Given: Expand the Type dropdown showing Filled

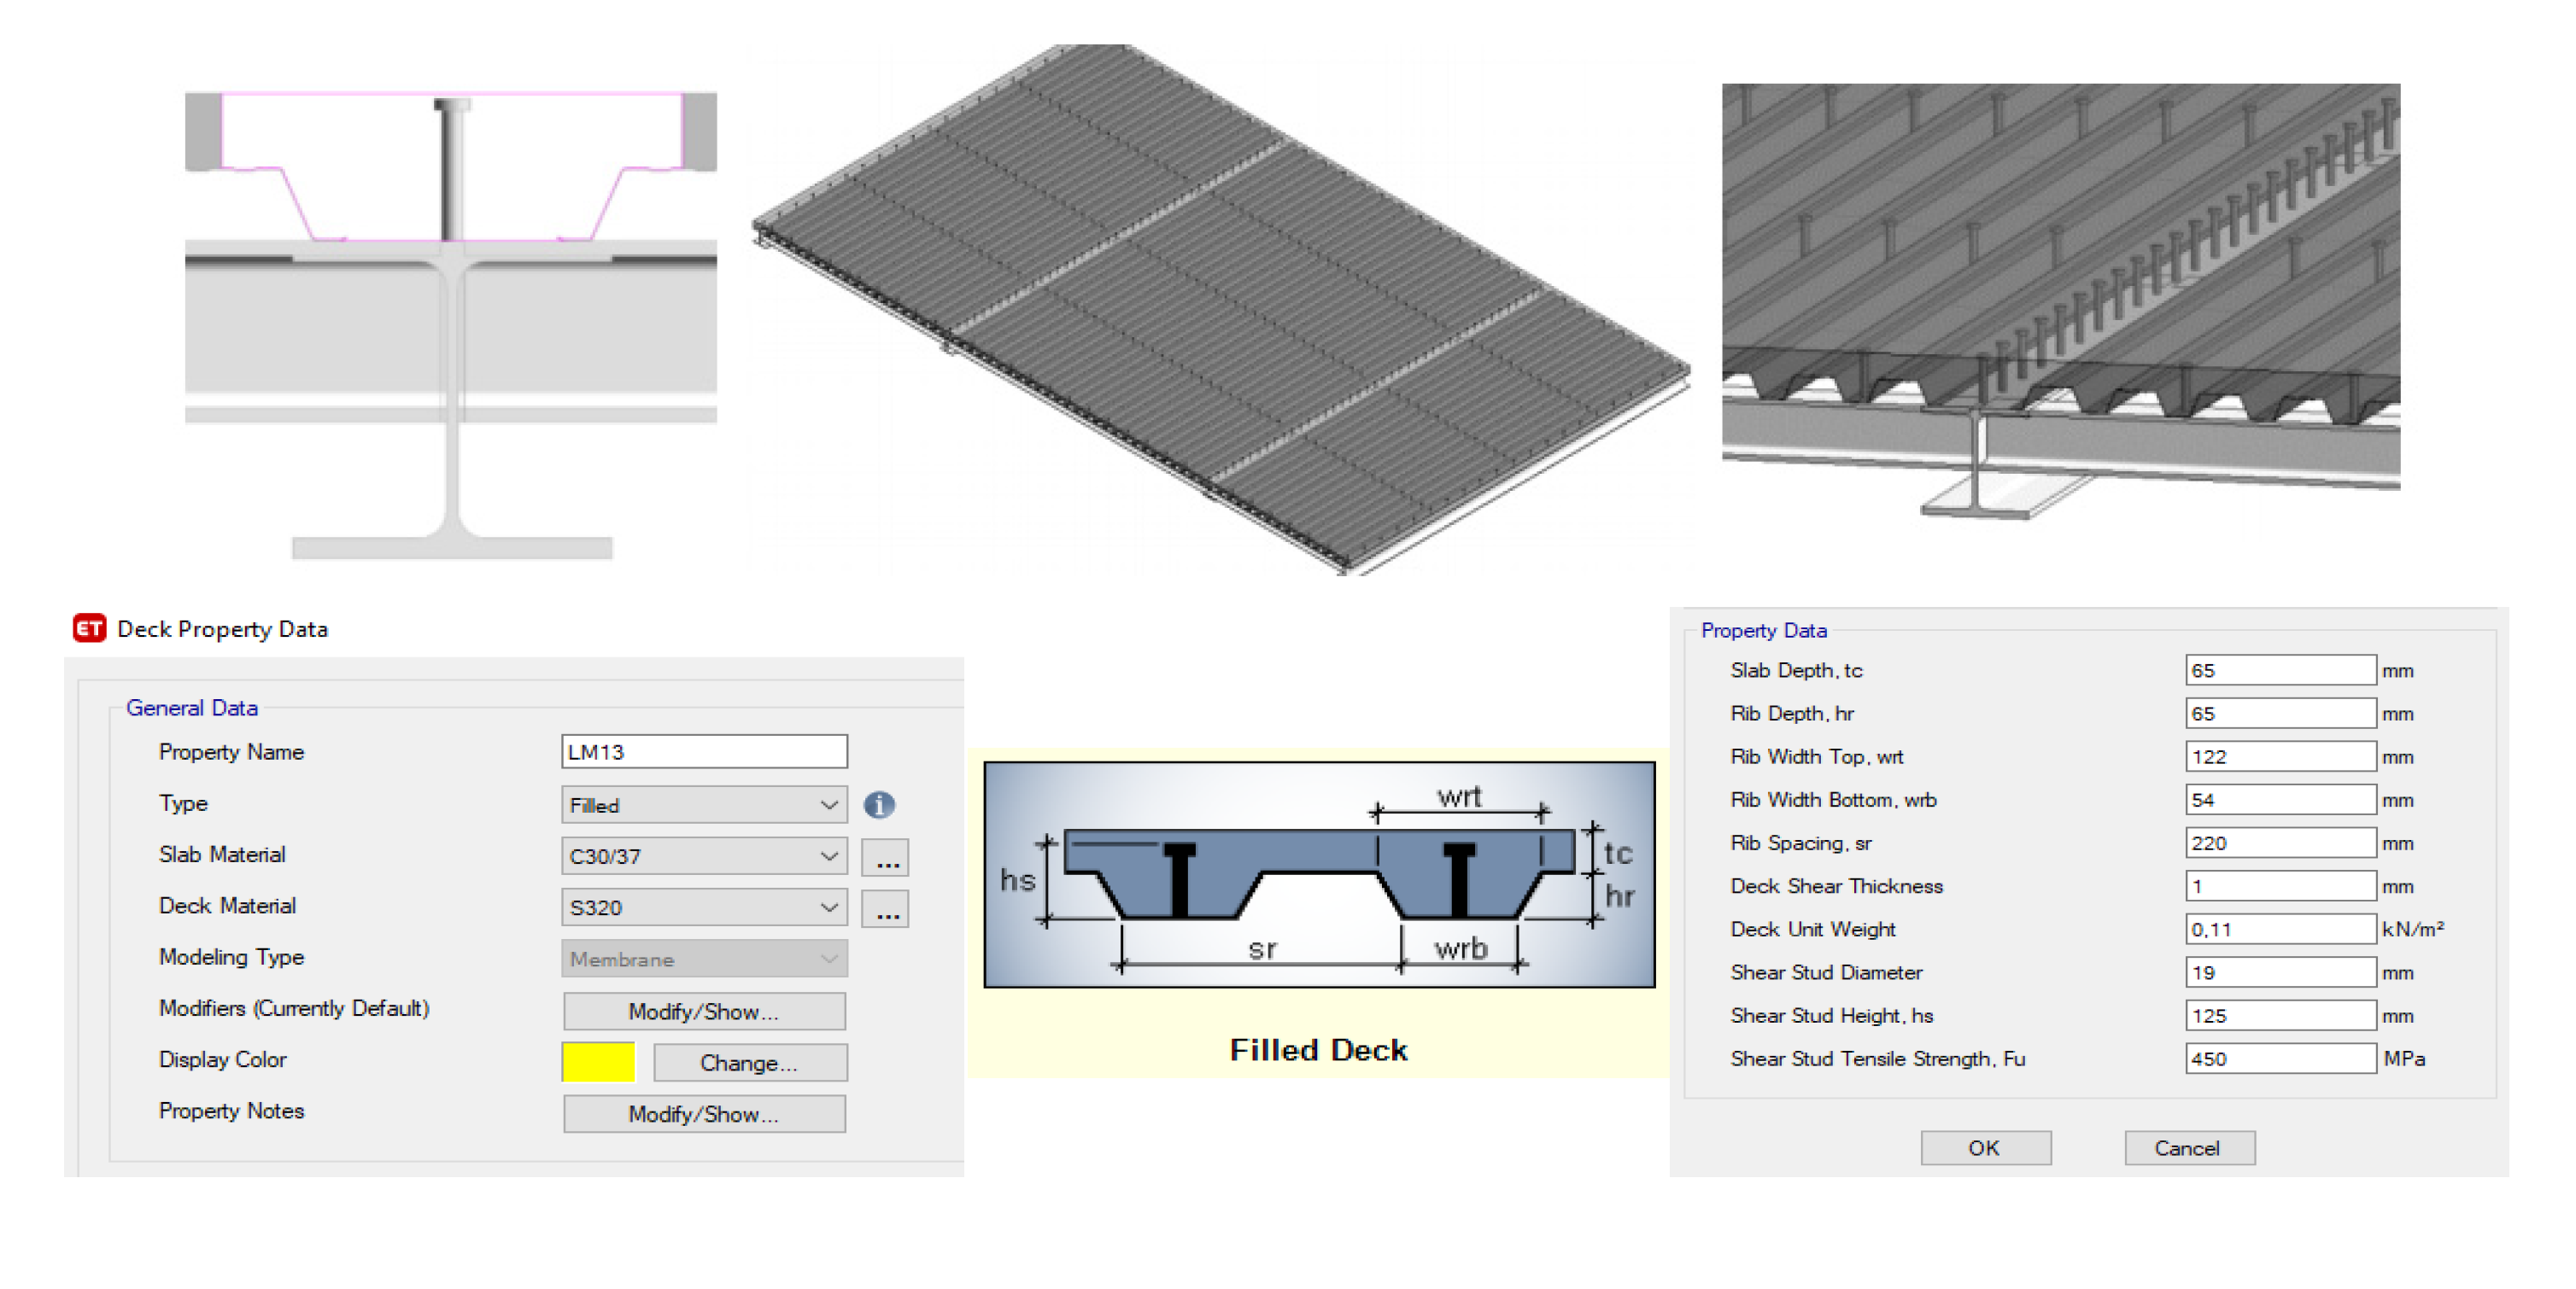Looking at the screenshot, I should point(704,805).
